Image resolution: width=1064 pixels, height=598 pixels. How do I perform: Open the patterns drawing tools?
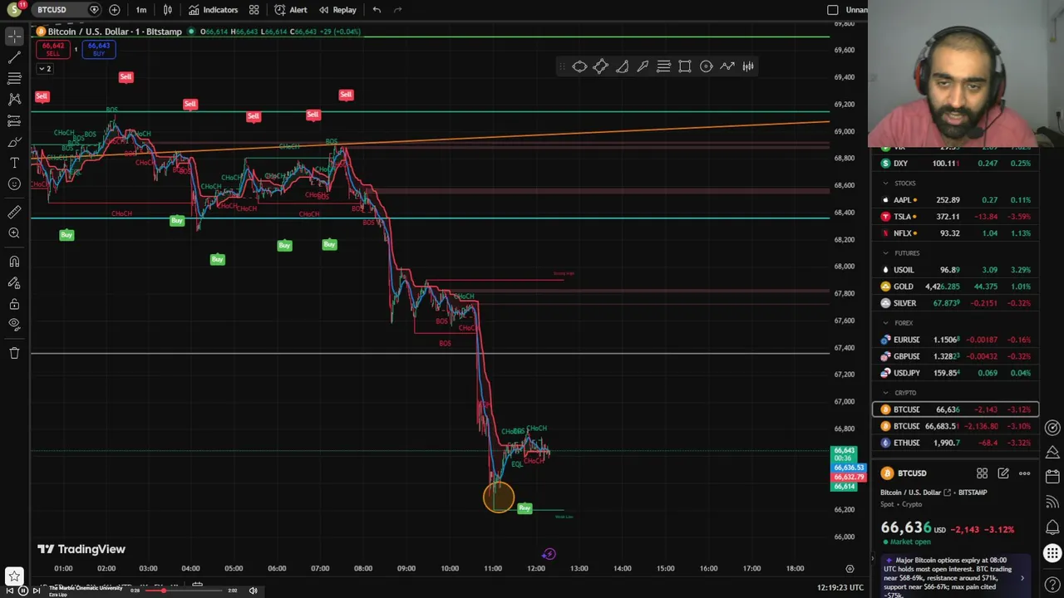click(x=14, y=99)
